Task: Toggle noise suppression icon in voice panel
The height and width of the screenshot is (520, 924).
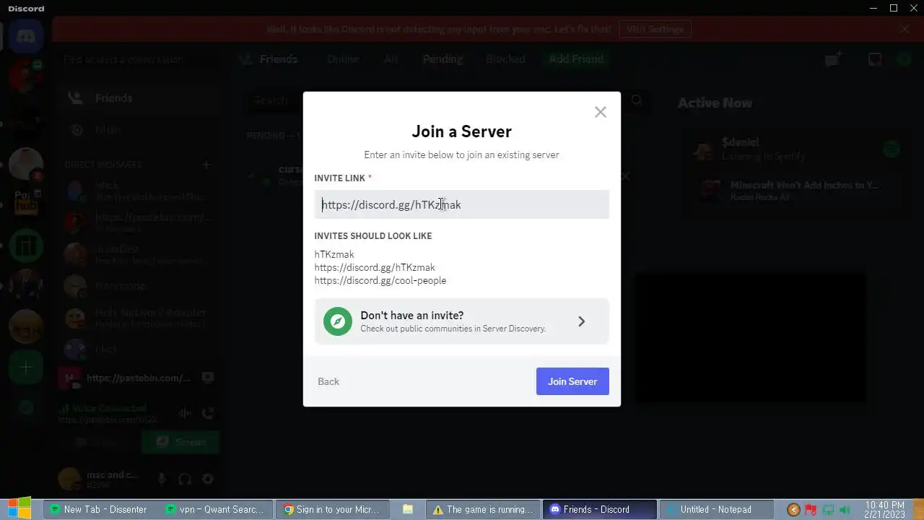Action: pos(185,413)
